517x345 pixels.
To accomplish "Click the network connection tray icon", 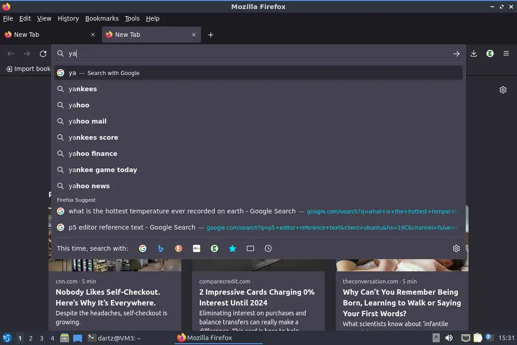I will point(465,338).
